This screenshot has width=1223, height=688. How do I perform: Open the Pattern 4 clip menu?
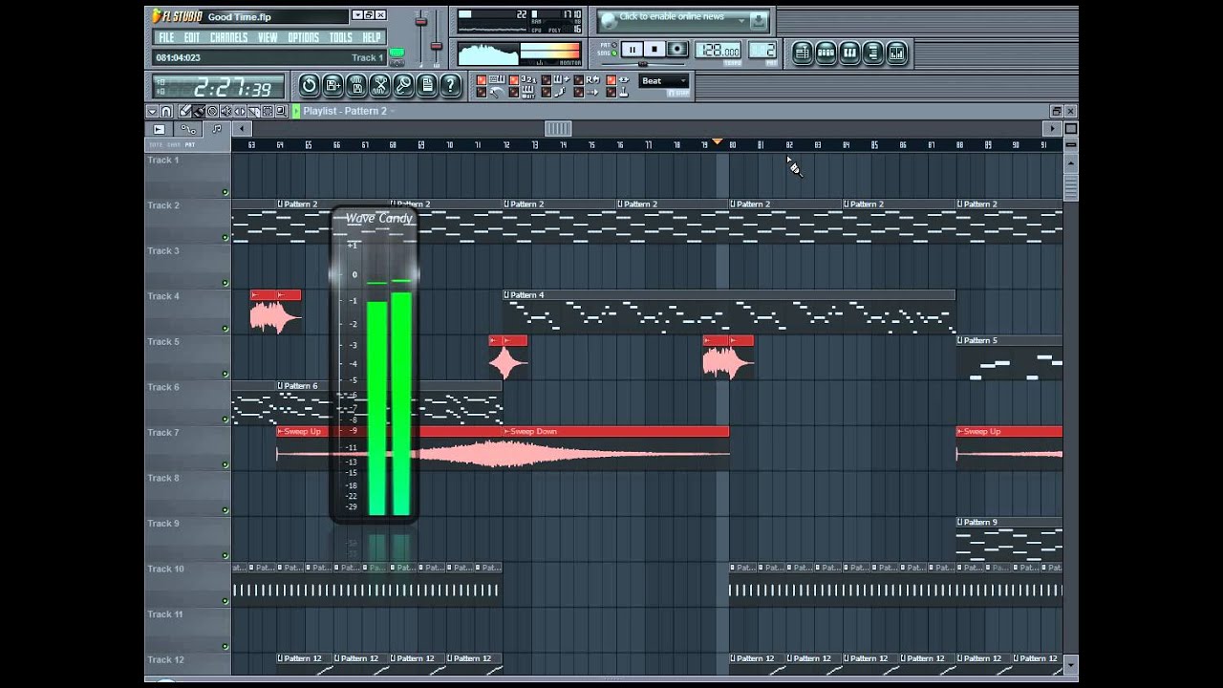point(507,295)
